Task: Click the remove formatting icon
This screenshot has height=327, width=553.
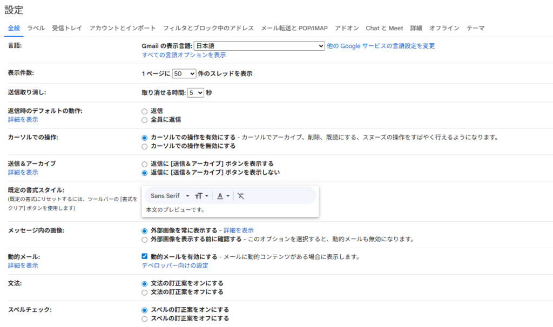Action: 241,196
